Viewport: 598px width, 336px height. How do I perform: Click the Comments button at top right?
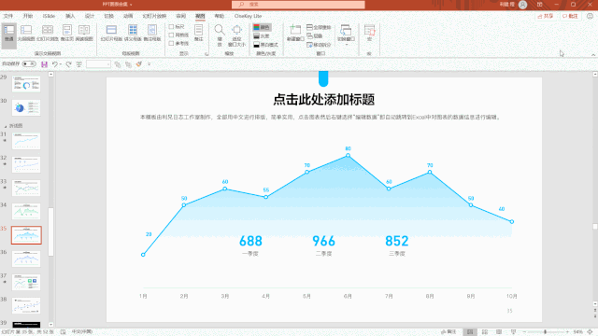(571, 16)
